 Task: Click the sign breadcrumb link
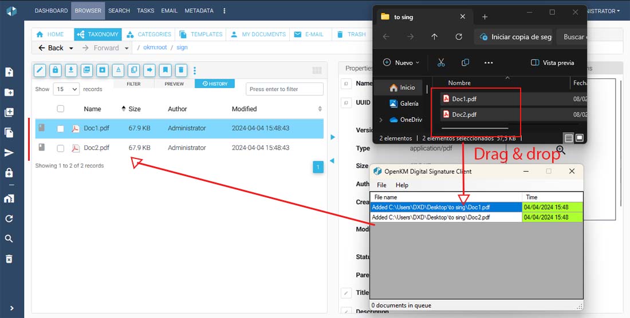(182, 47)
